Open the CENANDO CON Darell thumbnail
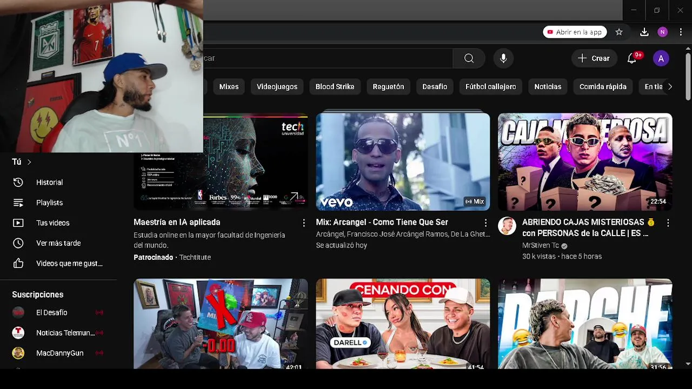692x389 pixels. pos(403,324)
